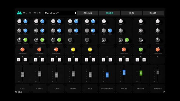This screenshot has width=180, height=101.
Task: Click the Toms volume fader handle
Action: click(x=56, y=75)
